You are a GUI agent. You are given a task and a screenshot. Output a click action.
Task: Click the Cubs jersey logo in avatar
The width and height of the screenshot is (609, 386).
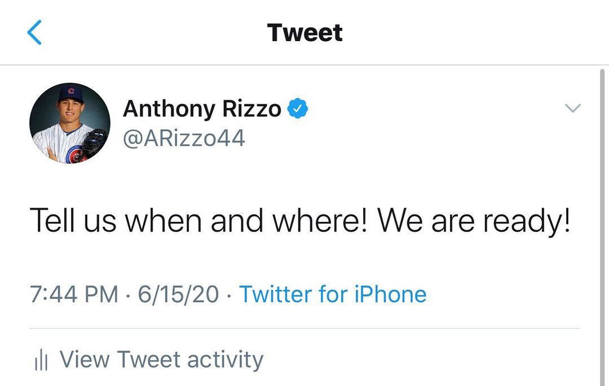73,154
